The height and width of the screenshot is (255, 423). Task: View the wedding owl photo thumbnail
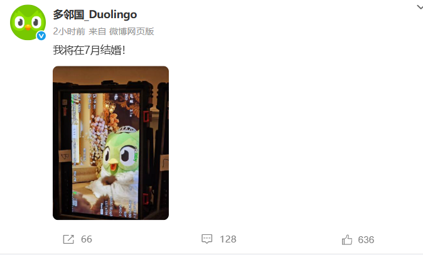[x=110, y=143]
